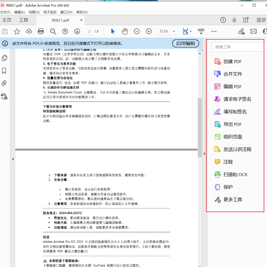267x267 pixels.
Task: Open notifications bell icon
Action: tap(234, 20)
